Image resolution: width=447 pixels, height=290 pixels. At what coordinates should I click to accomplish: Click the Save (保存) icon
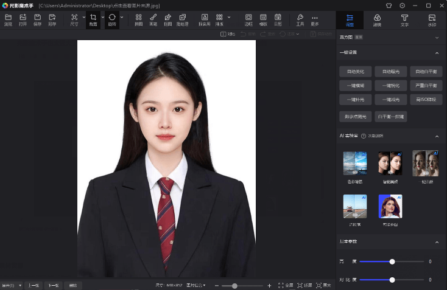[x=37, y=19]
